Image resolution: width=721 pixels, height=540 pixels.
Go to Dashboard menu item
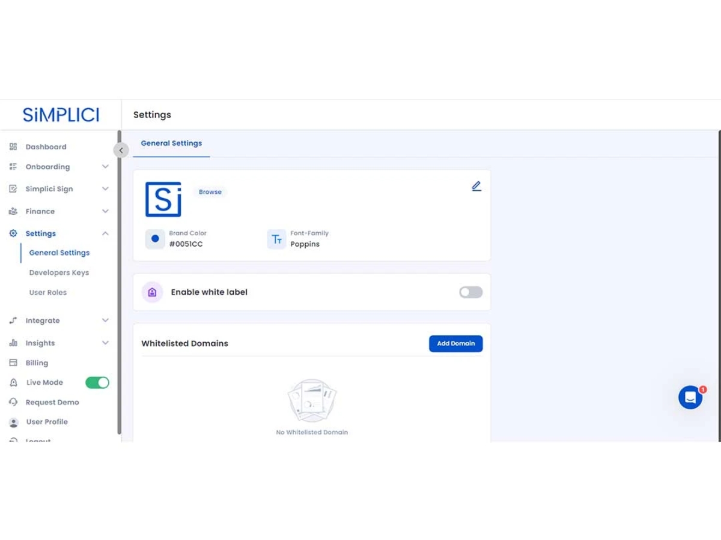46,147
